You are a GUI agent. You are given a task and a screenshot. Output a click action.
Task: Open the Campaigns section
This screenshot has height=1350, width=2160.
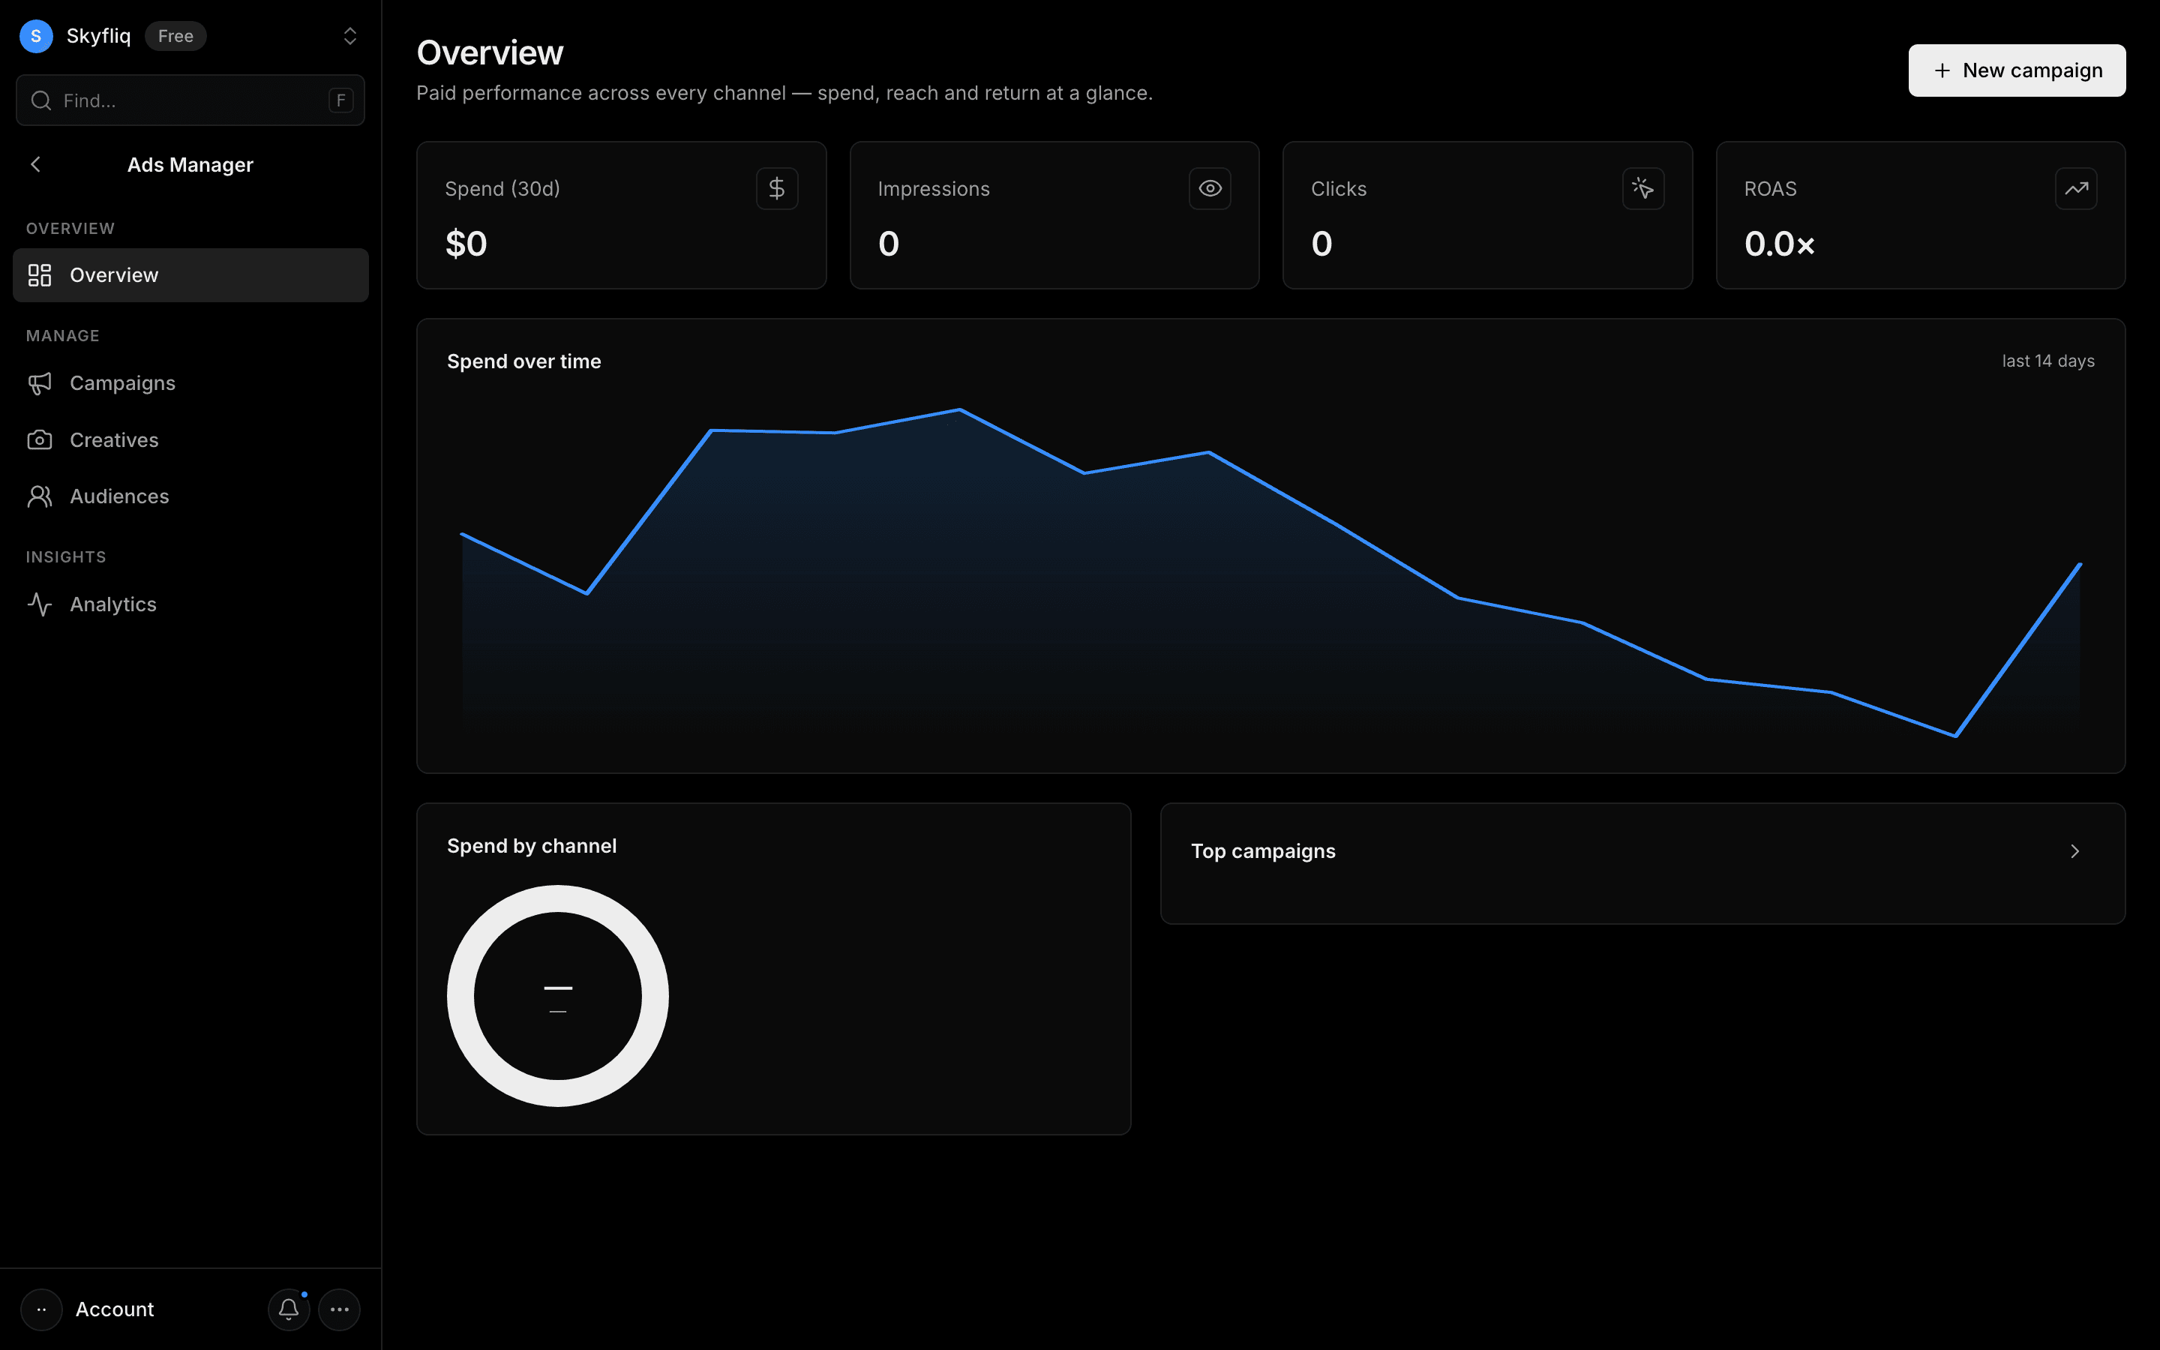click(x=190, y=383)
